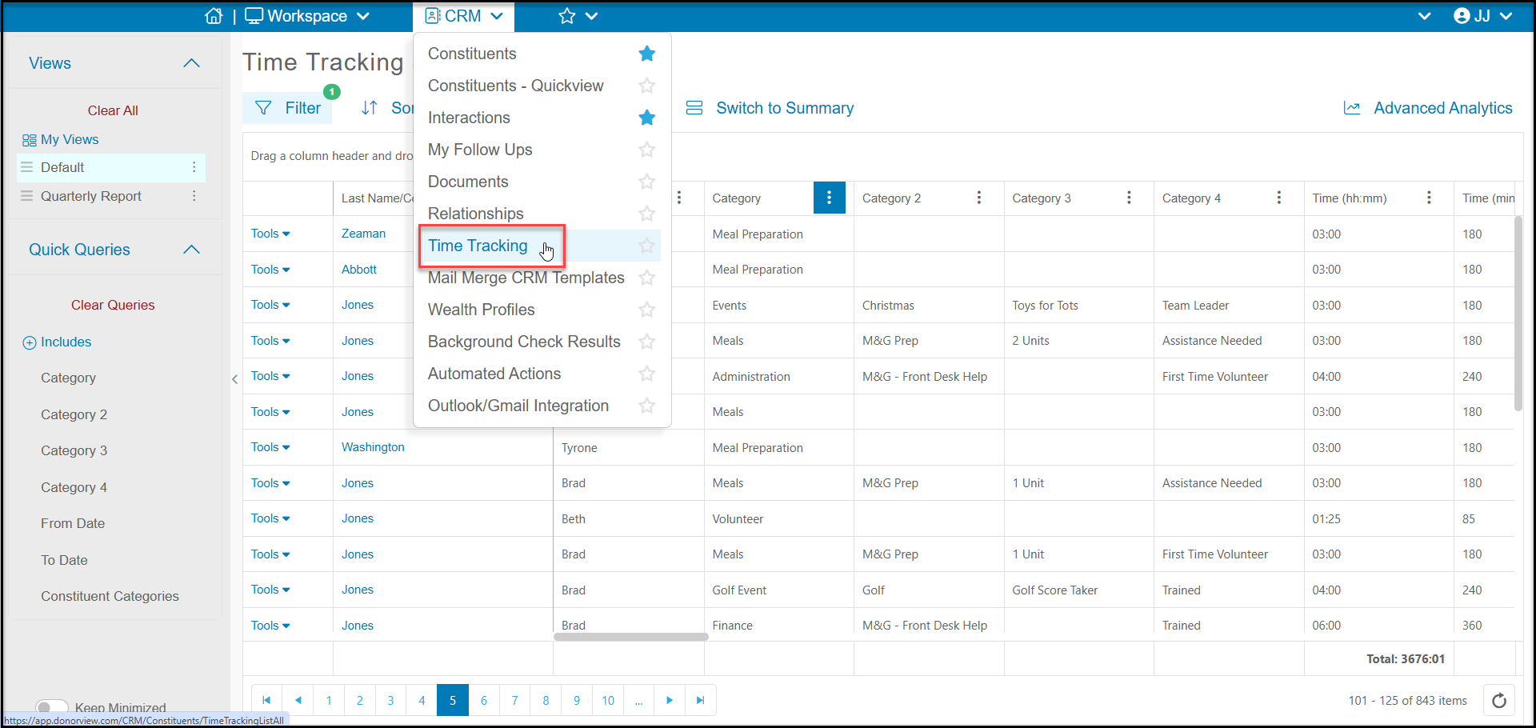Toggle favorite star for Interactions

pos(647,118)
